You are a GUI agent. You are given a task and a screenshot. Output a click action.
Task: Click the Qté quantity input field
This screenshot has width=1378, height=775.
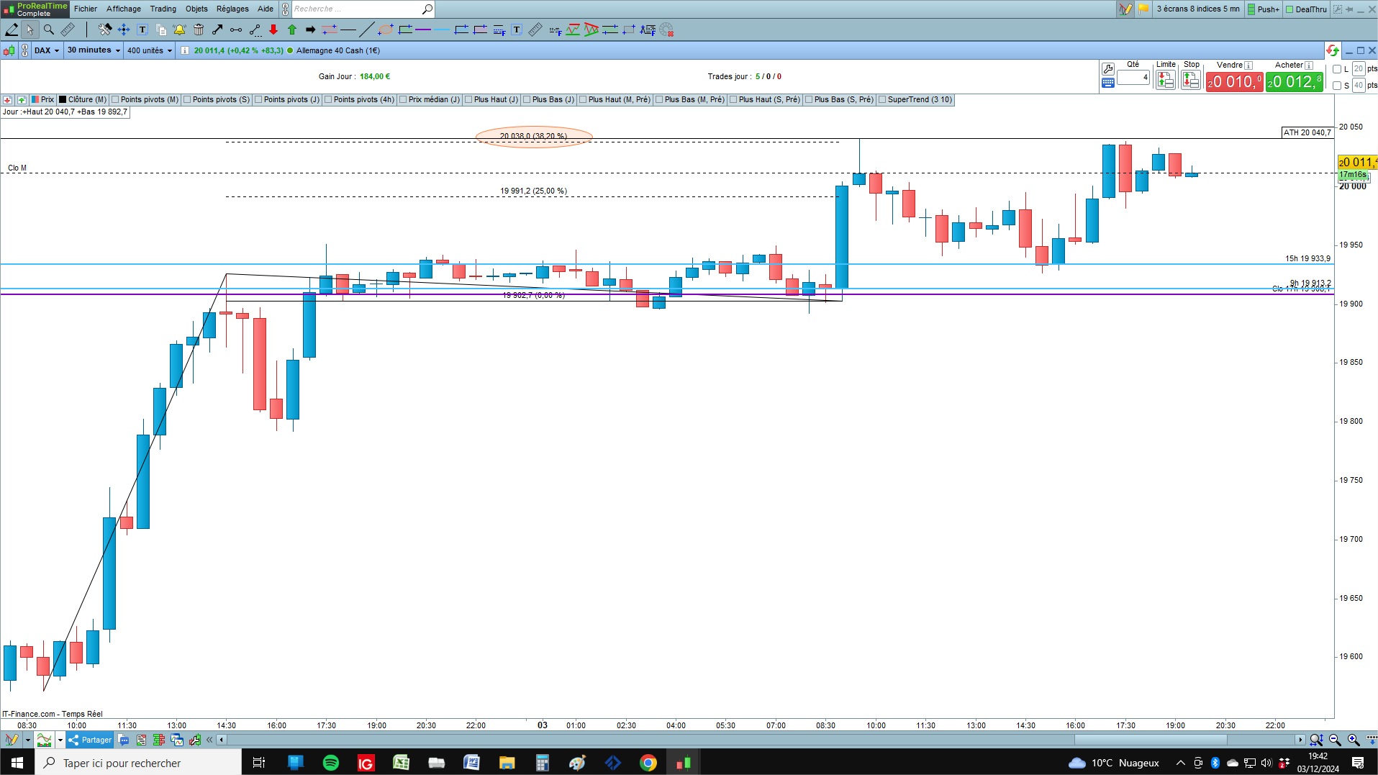click(x=1133, y=78)
